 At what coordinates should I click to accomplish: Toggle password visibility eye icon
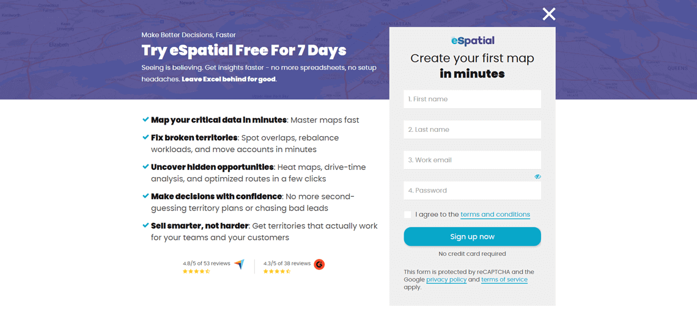[537, 176]
